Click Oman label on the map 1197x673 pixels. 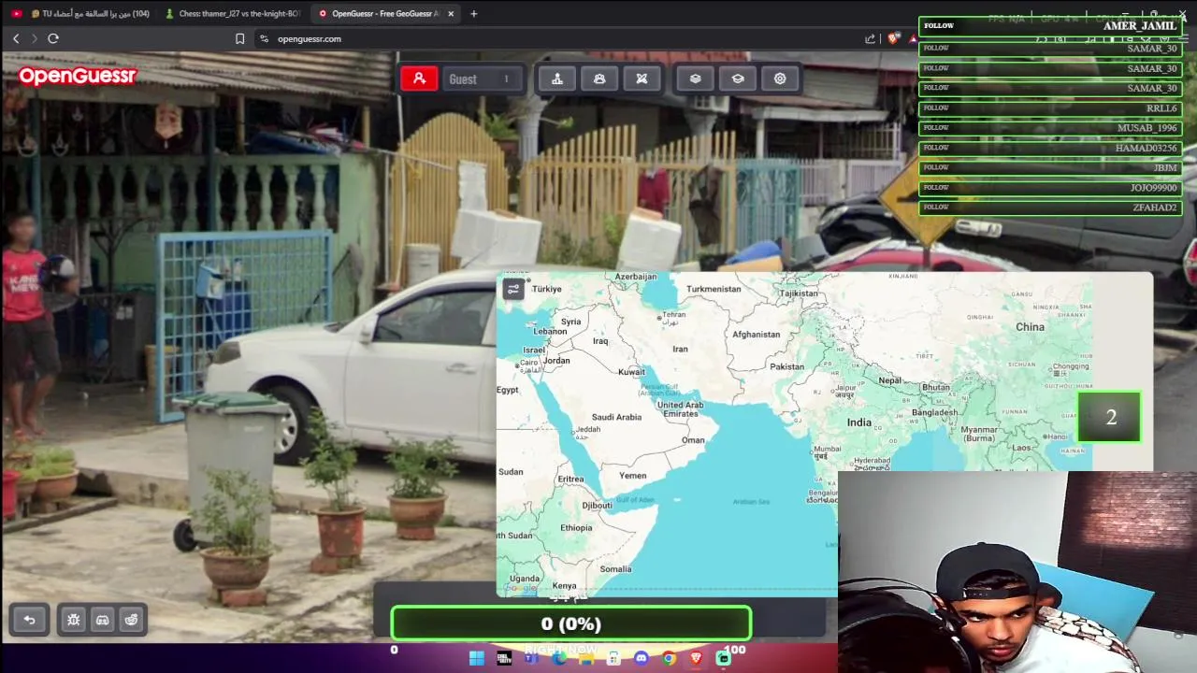click(693, 440)
